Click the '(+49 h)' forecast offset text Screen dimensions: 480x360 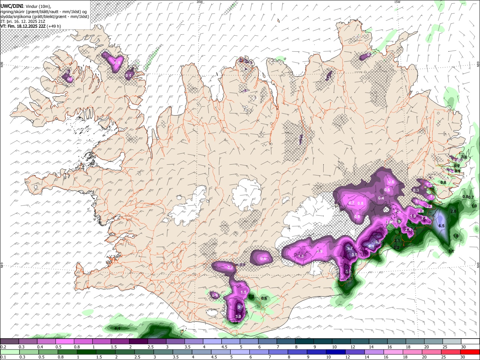click(54, 26)
